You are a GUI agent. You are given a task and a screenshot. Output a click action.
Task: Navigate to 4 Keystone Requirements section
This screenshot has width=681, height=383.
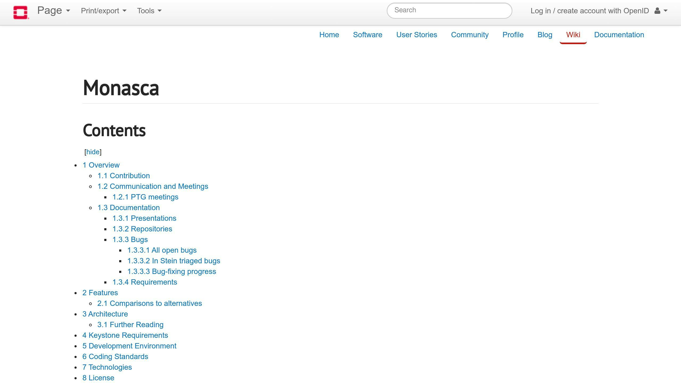(125, 335)
